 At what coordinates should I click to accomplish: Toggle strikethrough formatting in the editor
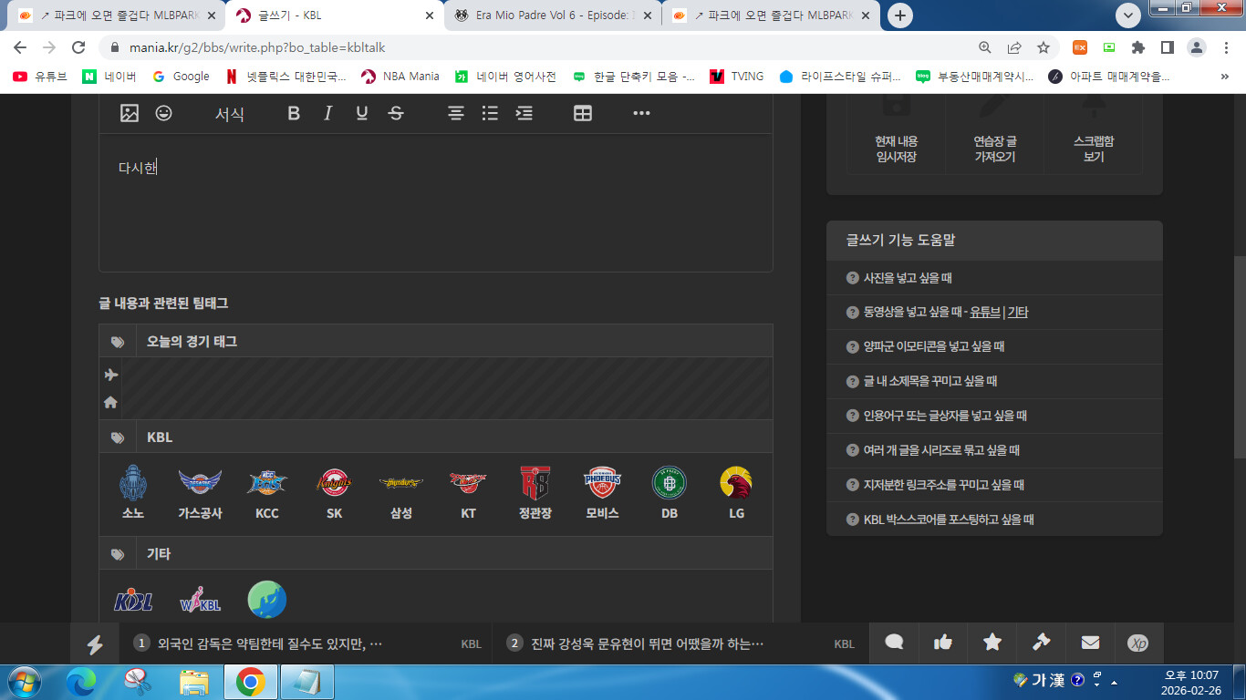point(396,113)
